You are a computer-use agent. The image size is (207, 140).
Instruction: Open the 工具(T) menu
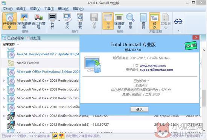coord(49,9)
